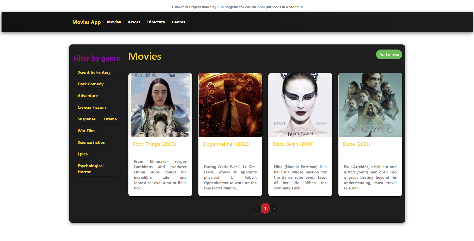Filter by Suspense genre
Viewport: 474px width, 241px height.
click(x=87, y=119)
